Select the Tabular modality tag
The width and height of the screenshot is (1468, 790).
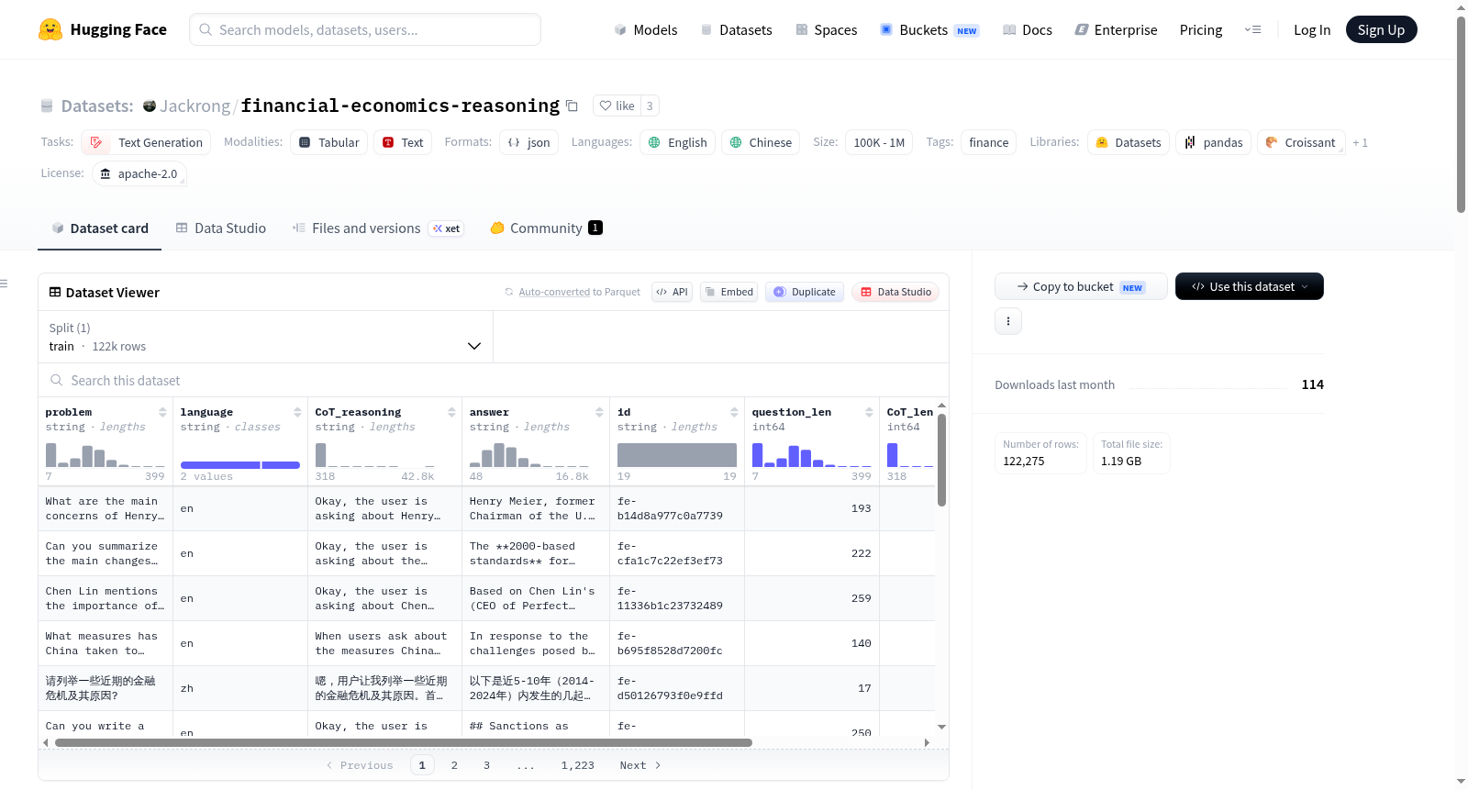pos(329,142)
